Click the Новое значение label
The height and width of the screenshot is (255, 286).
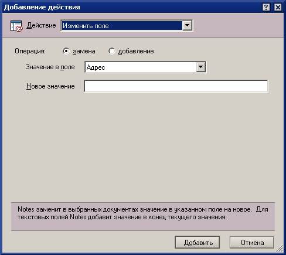[50, 86]
